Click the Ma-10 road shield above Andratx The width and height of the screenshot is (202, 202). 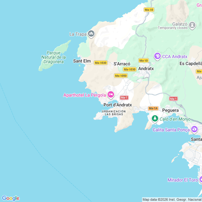point(144,61)
